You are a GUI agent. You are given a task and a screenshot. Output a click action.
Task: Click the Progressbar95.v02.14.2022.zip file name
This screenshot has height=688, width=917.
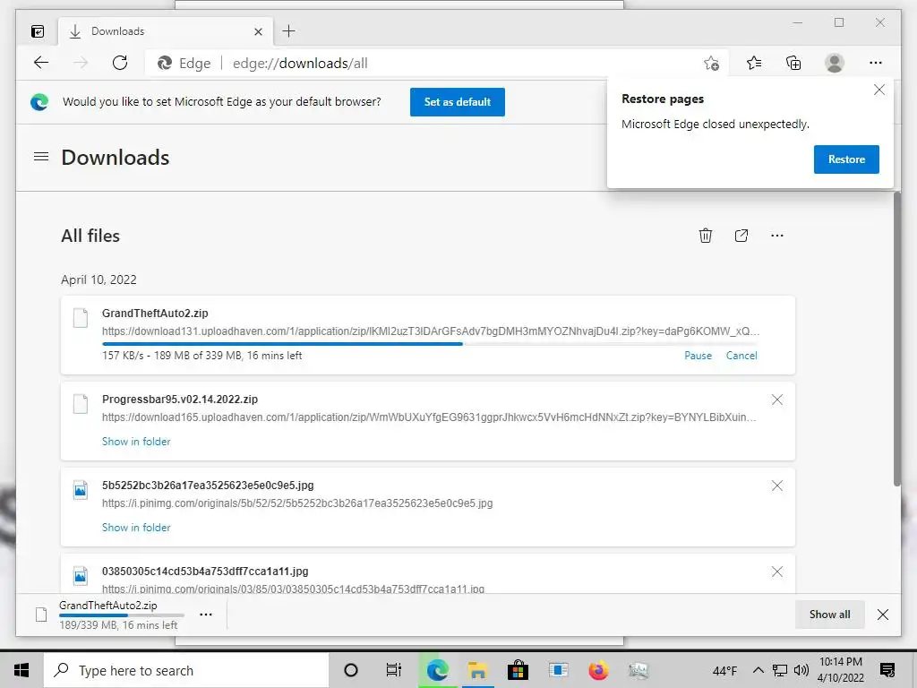pyautogui.click(x=179, y=399)
